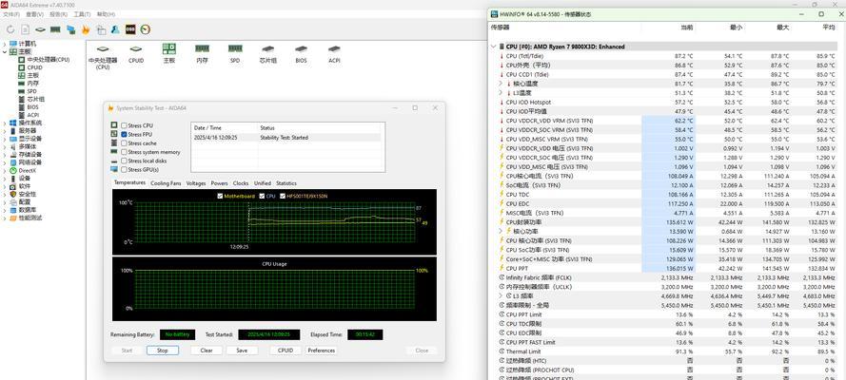Switch to the Voltages tab
The height and width of the screenshot is (380, 846).
click(196, 183)
